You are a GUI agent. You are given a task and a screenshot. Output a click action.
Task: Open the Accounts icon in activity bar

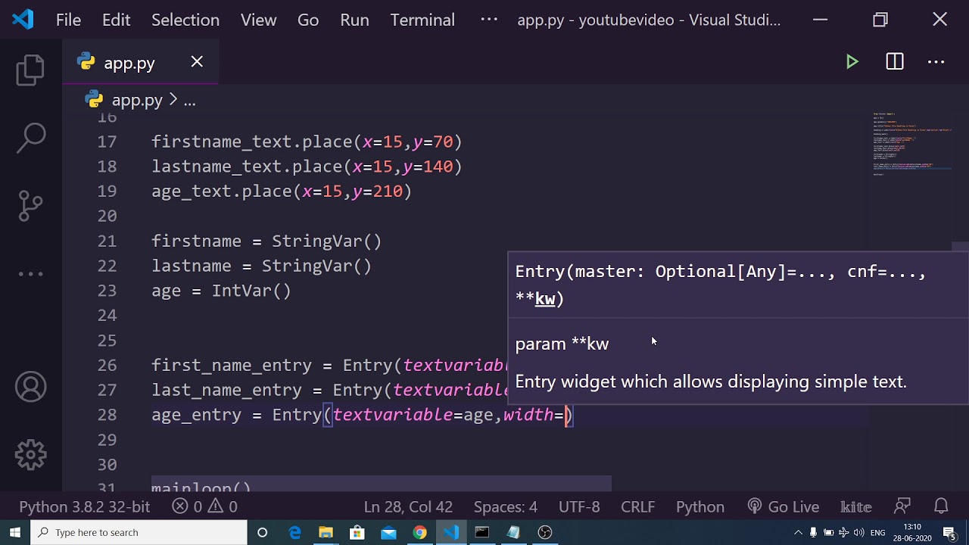point(30,387)
